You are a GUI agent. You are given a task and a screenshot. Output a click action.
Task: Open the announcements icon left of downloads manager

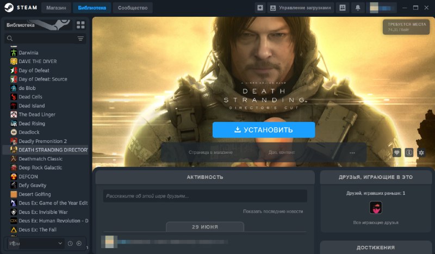(x=260, y=8)
